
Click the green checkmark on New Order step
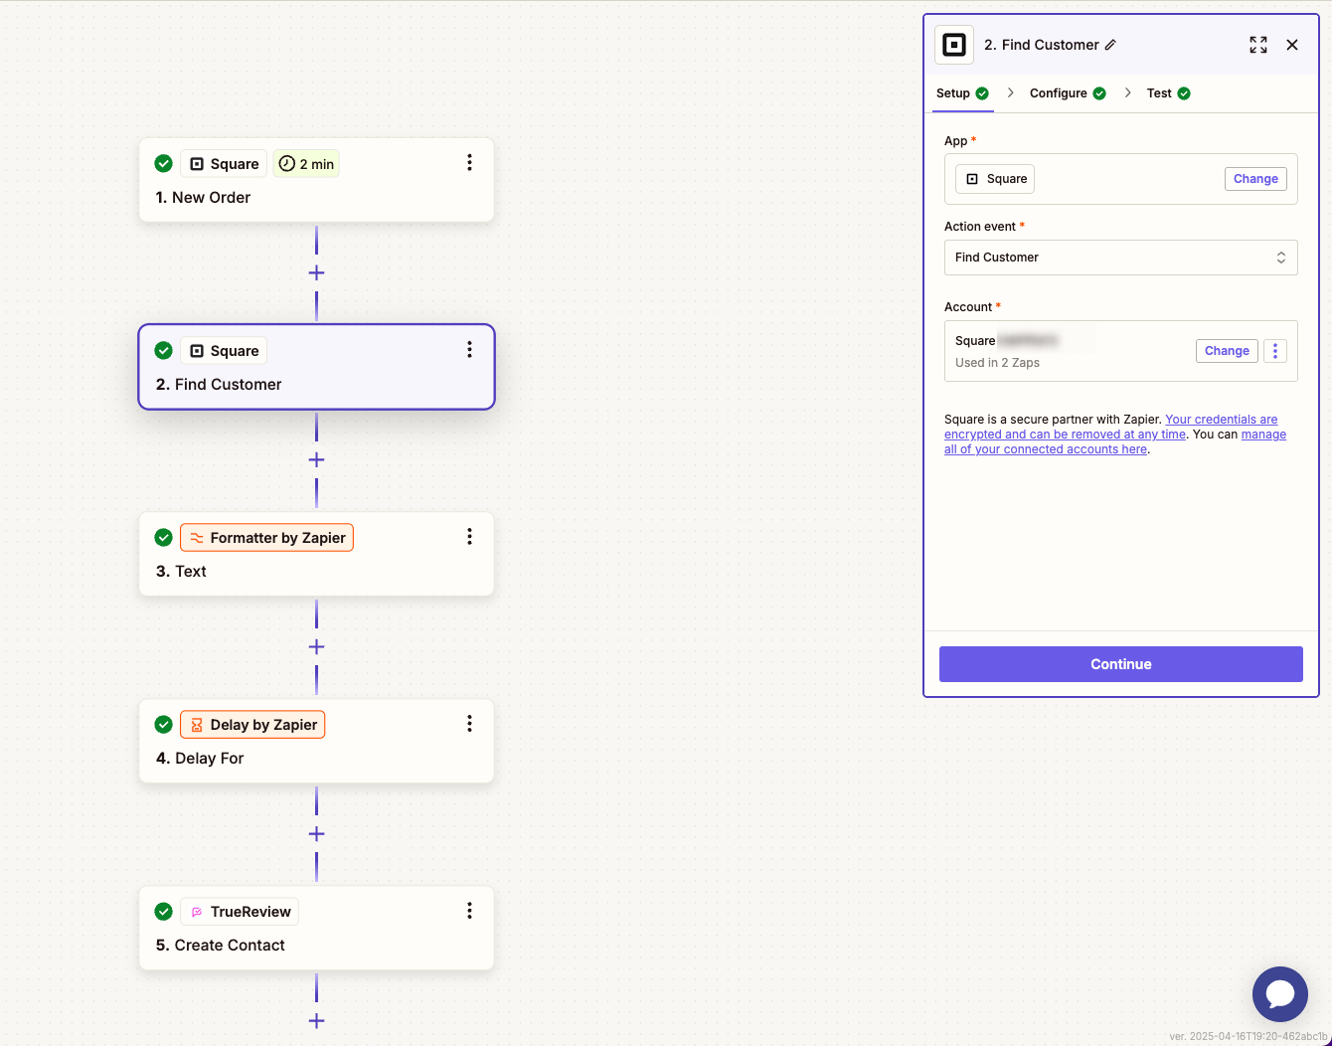click(164, 163)
